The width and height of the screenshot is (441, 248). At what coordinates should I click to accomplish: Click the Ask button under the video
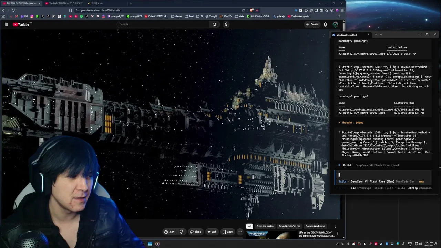212,232
